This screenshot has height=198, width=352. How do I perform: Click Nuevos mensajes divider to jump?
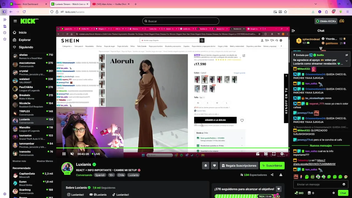(321, 145)
